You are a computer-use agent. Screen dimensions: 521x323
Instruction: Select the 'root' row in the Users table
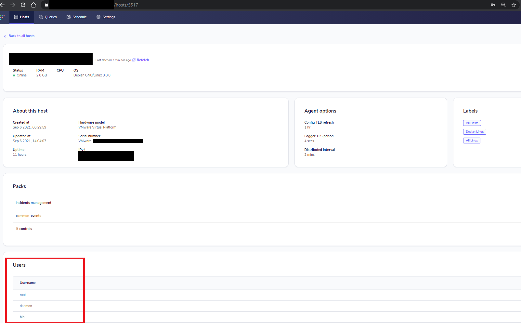pos(23,295)
